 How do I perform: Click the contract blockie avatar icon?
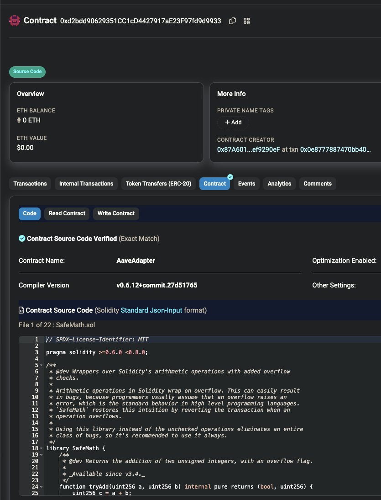click(x=15, y=21)
